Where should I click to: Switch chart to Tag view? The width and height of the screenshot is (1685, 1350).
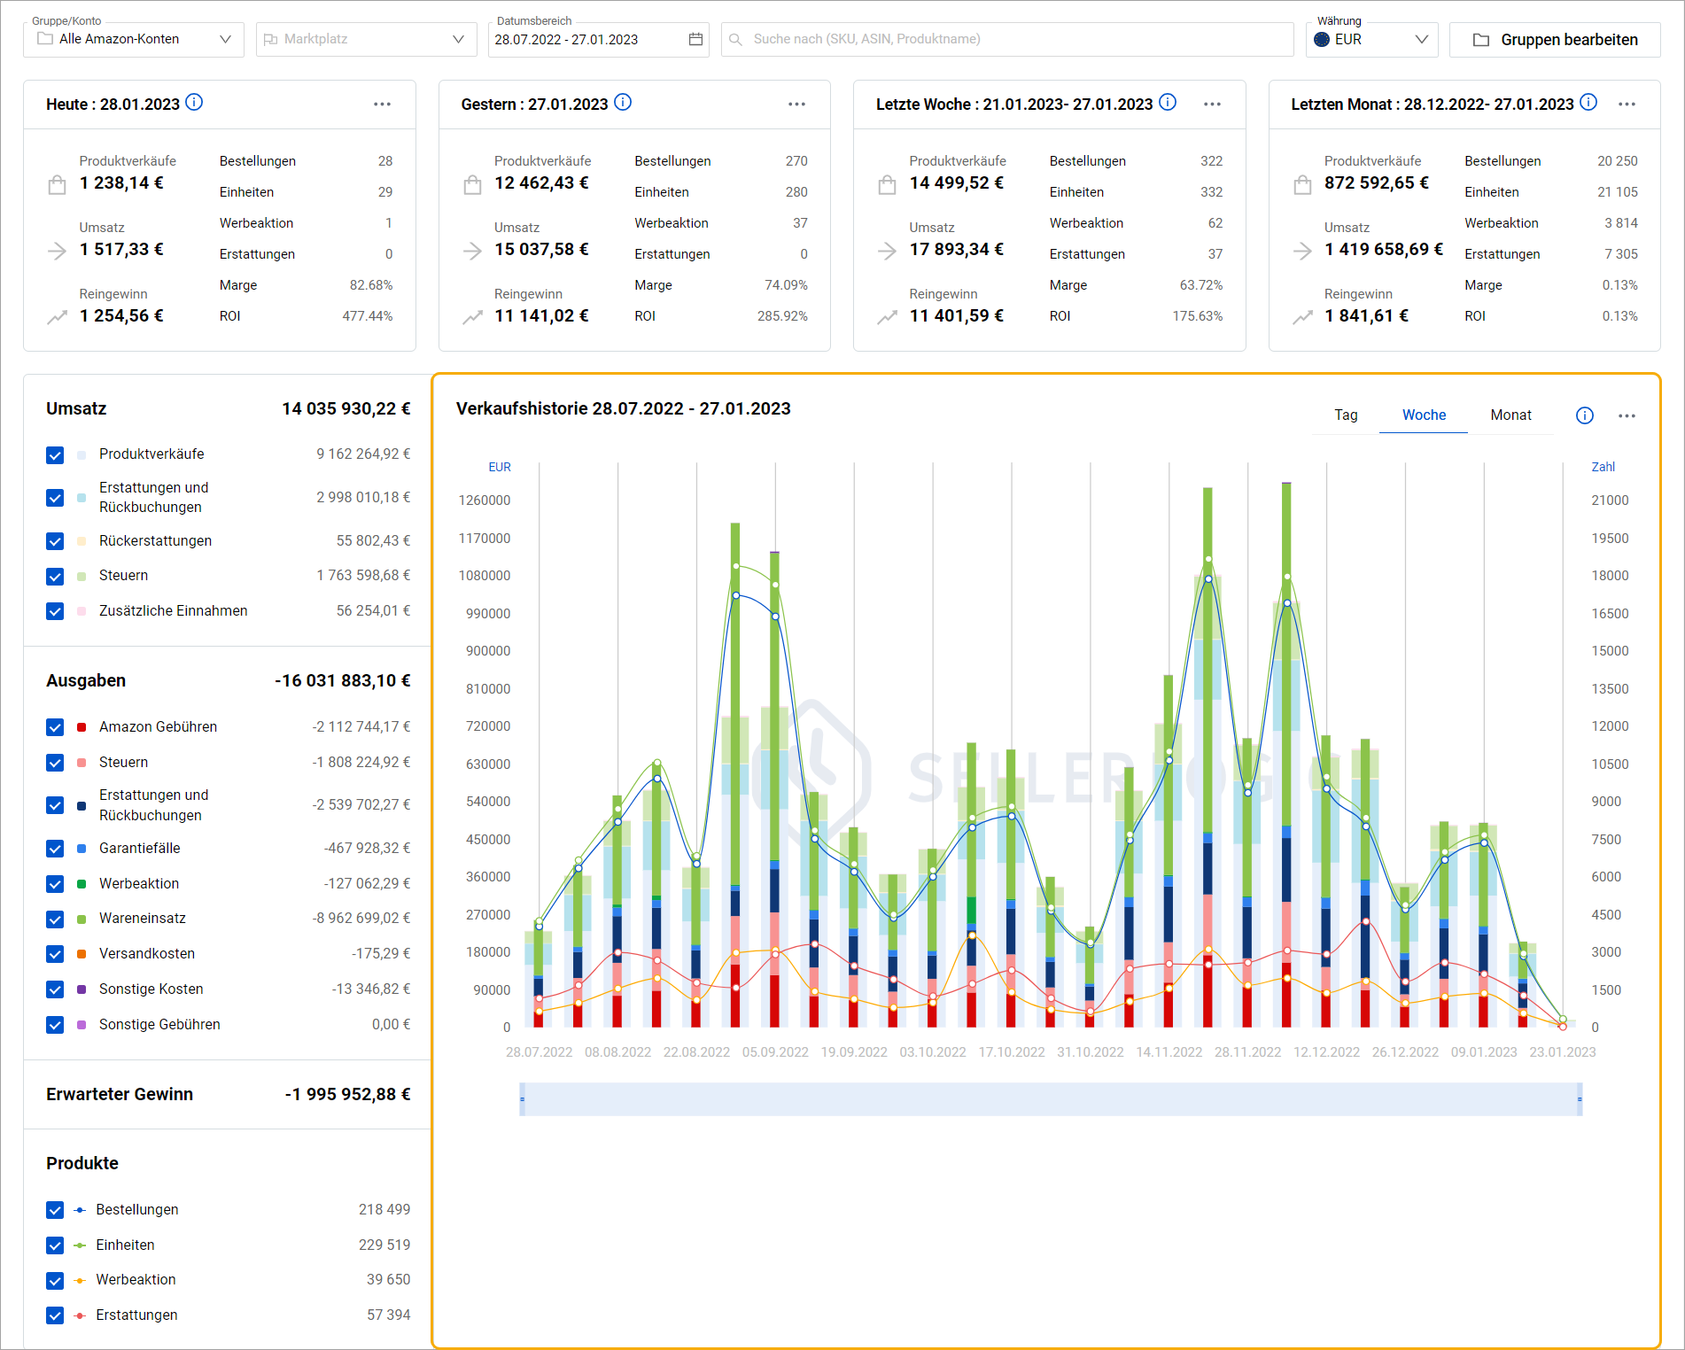tap(1346, 415)
